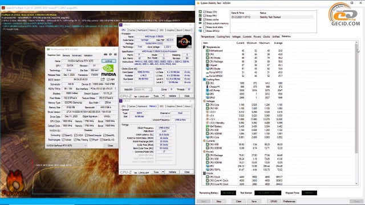Open the GPU-Z hamburger menu icon

pos(115,55)
